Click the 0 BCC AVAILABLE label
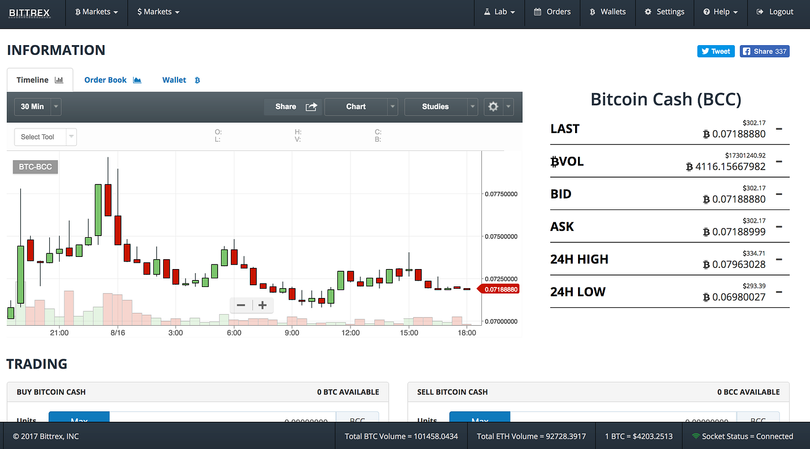This screenshot has width=810, height=449. (x=749, y=392)
